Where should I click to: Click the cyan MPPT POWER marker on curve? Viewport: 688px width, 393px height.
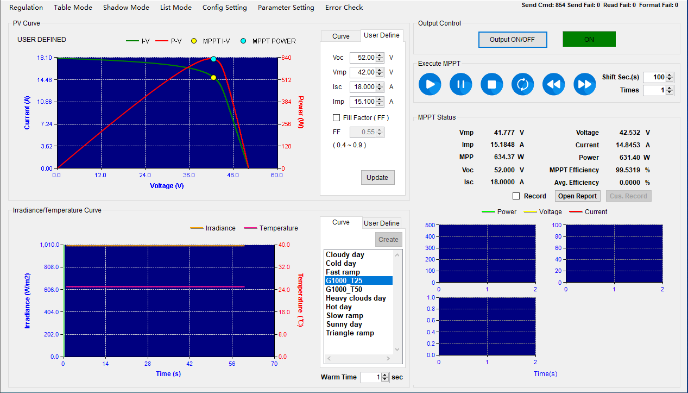click(x=213, y=59)
